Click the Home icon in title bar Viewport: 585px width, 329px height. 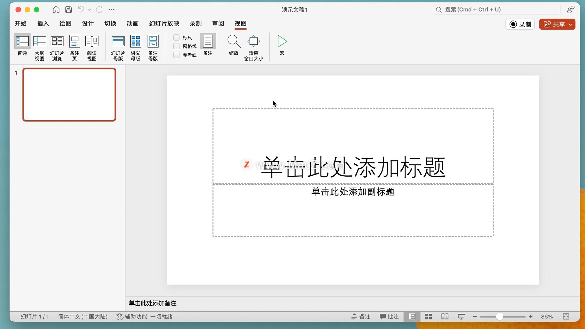click(56, 10)
